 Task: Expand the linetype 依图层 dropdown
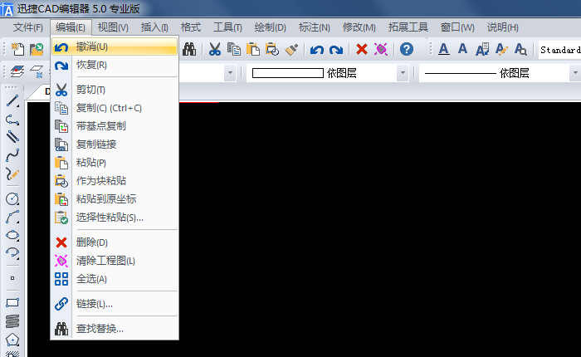pos(574,73)
